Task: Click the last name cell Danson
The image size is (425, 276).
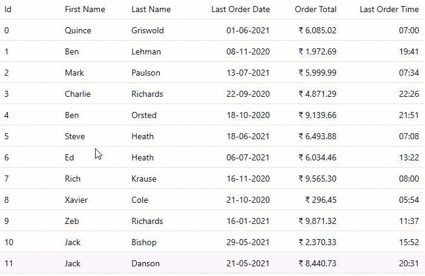Action: 145,263
